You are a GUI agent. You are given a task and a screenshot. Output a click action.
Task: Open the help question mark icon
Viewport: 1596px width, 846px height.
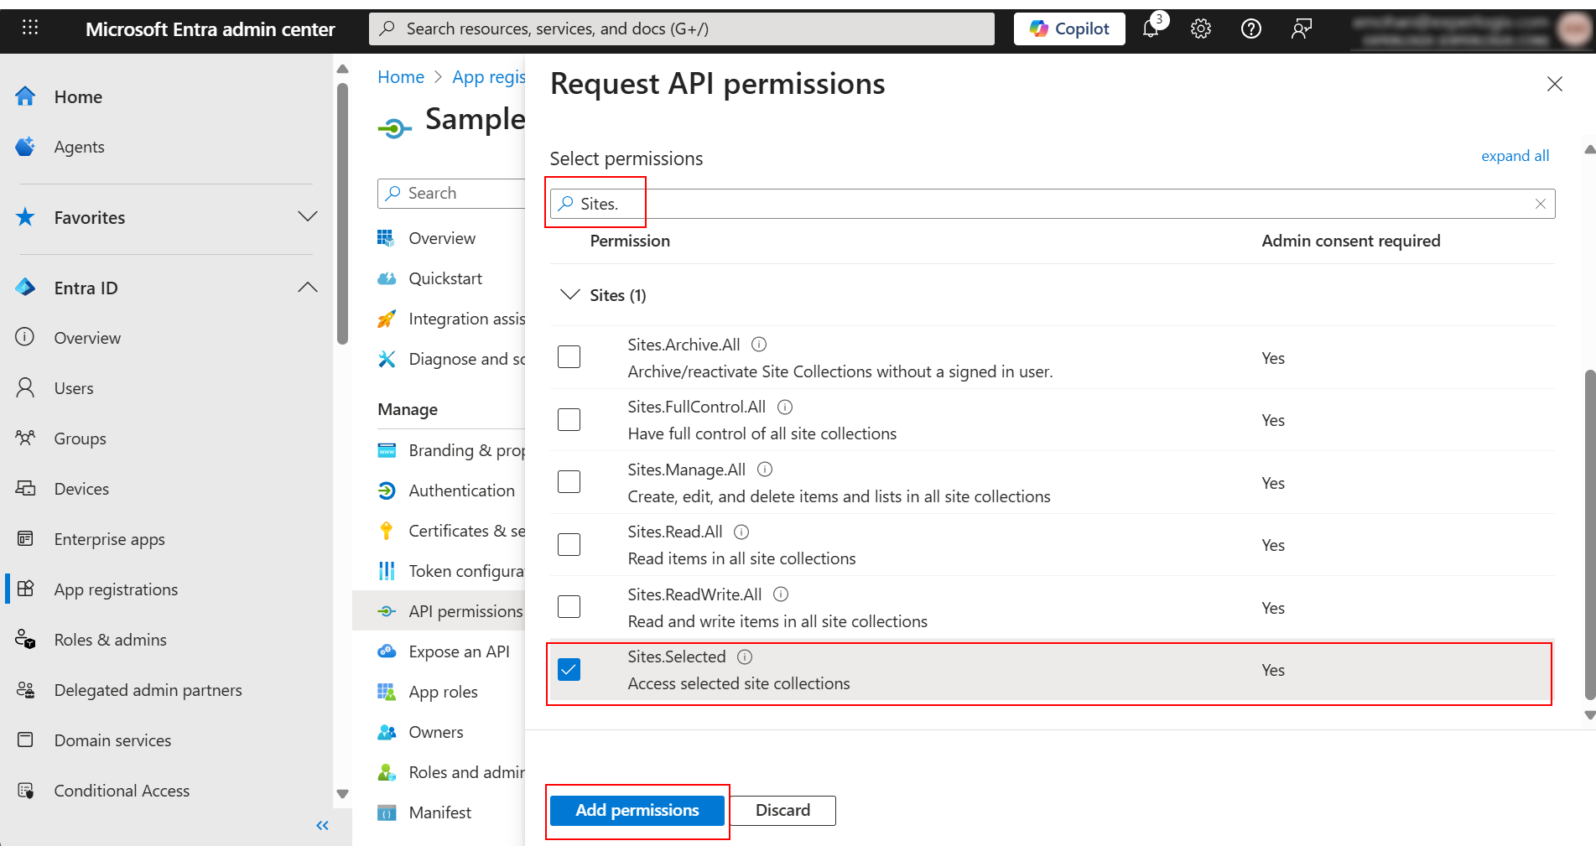1251,29
